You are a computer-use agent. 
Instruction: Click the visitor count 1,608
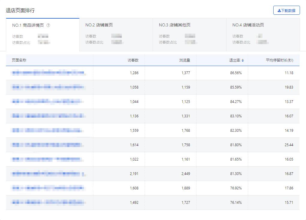(x=134, y=188)
